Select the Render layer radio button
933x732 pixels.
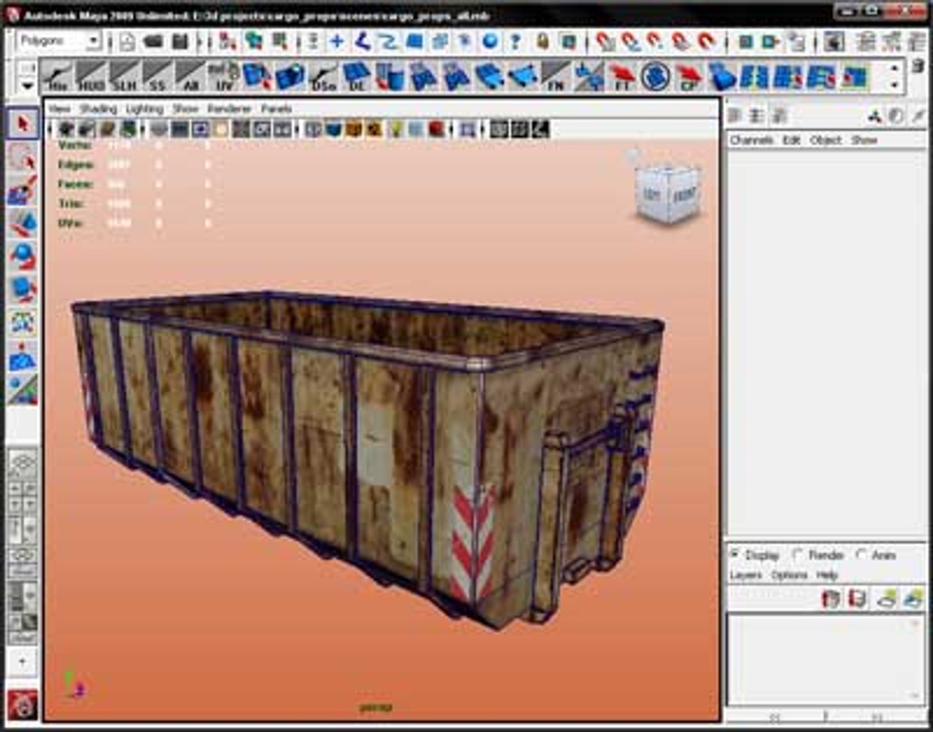click(x=798, y=554)
